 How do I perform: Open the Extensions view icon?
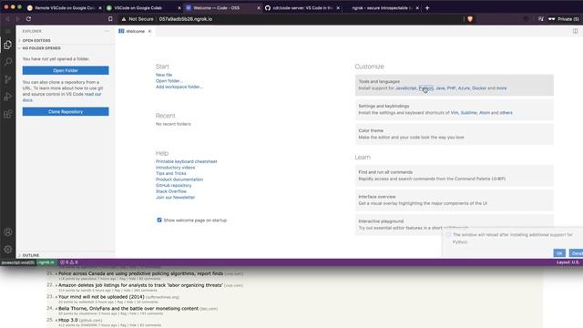pos(8,114)
